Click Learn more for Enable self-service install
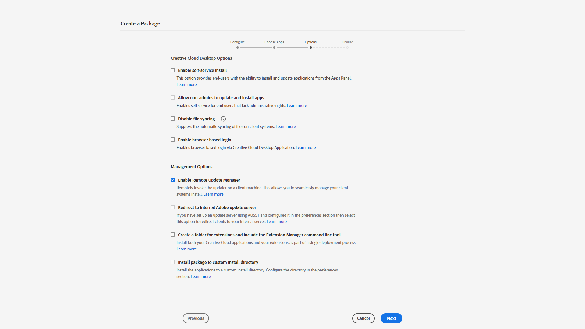The height and width of the screenshot is (329, 585). (186, 84)
